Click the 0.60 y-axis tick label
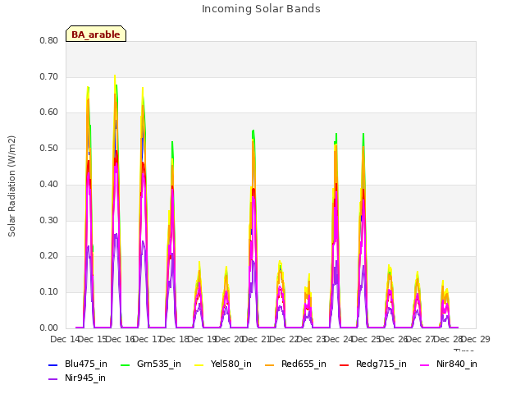Image resolution: width=525 pixels, height=394 pixels. pyautogui.click(x=49, y=112)
